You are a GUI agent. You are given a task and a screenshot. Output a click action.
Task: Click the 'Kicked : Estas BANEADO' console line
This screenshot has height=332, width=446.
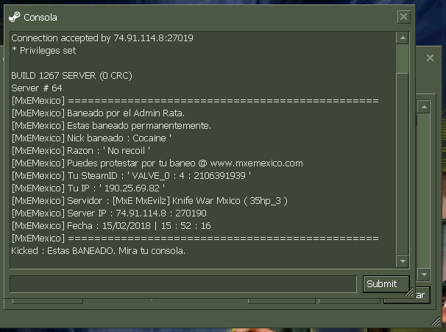[x=98, y=251]
